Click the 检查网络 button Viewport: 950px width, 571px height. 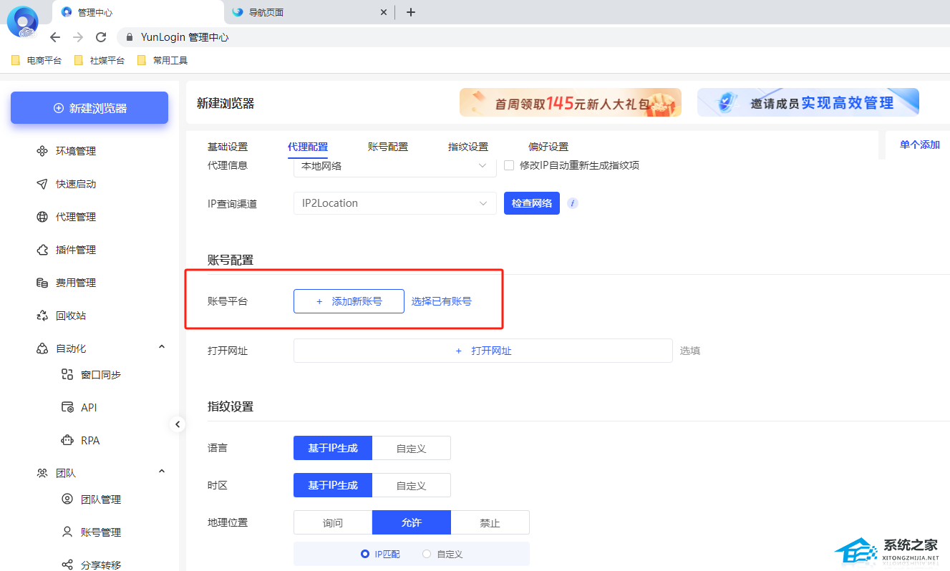[x=531, y=203]
